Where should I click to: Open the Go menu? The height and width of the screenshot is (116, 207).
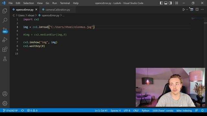(48, 3)
